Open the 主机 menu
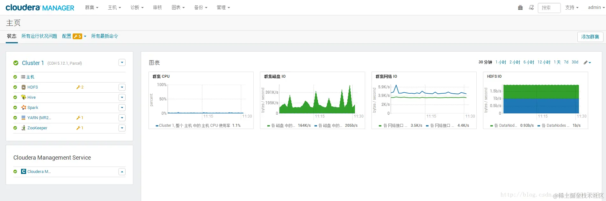 114,7
